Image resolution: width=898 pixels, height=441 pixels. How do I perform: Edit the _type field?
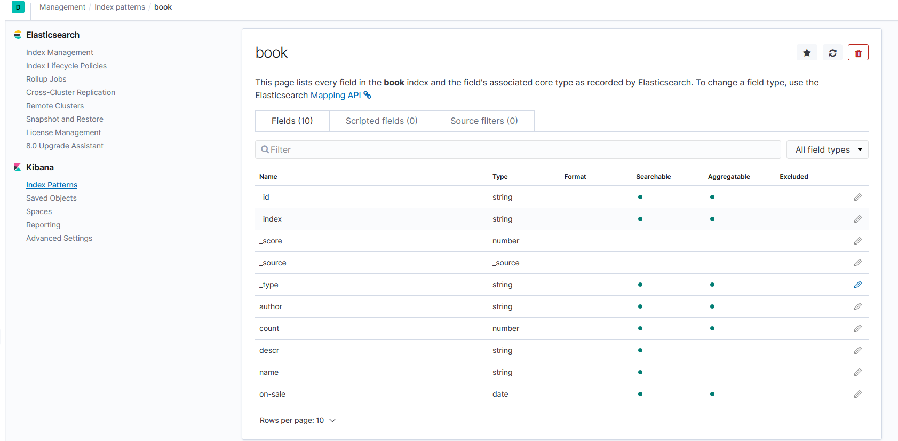point(857,285)
